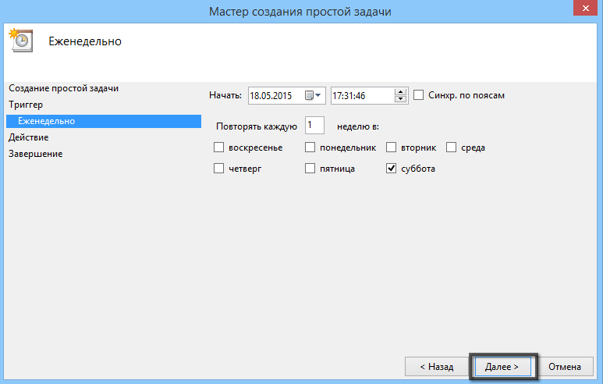Image resolution: width=603 pixels, height=384 pixels.
Task: Check the 'пятница' checkbox
Action: coord(310,169)
